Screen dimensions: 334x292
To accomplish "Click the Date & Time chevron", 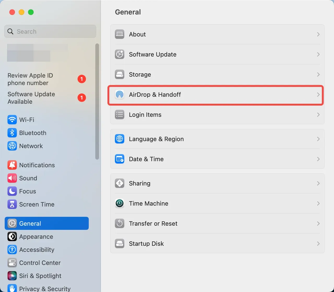I will [x=318, y=159].
